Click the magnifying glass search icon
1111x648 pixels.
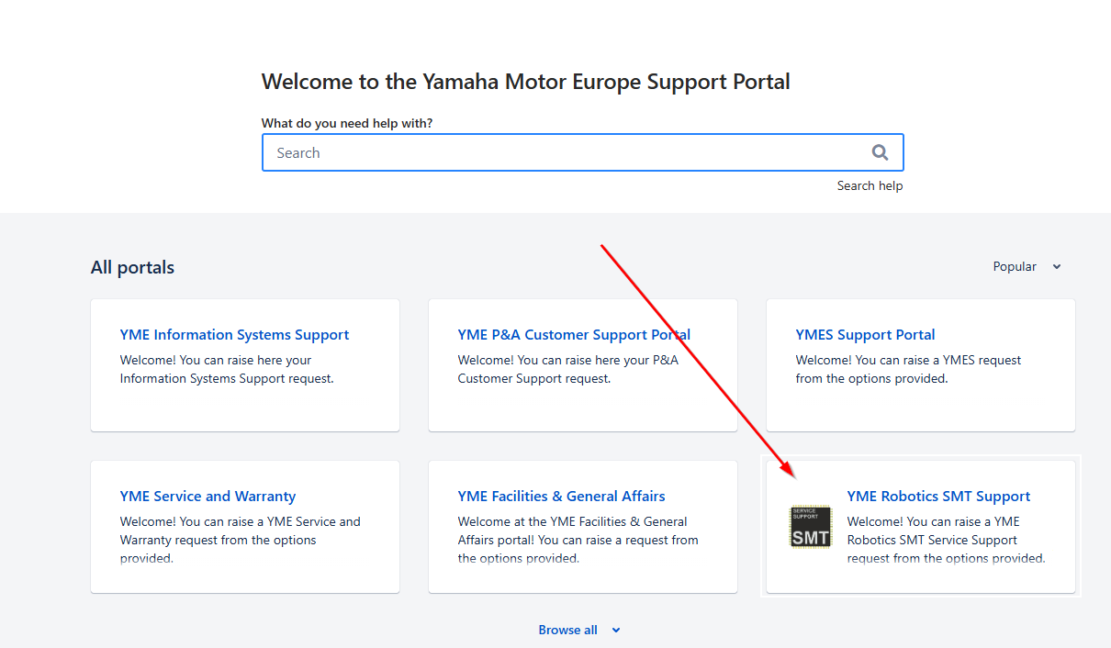tap(880, 152)
